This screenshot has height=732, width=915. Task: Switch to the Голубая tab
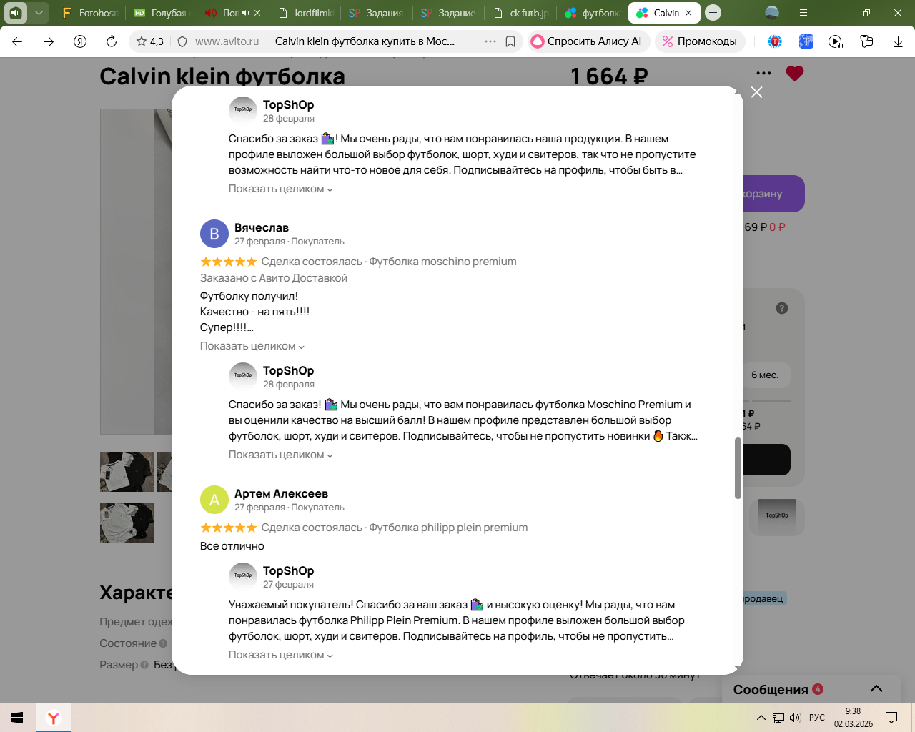coord(161,13)
